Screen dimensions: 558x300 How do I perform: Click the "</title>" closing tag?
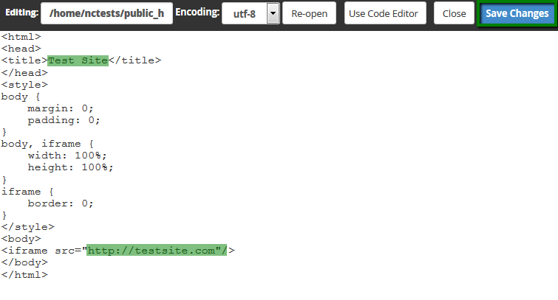[x=135, y=60]
